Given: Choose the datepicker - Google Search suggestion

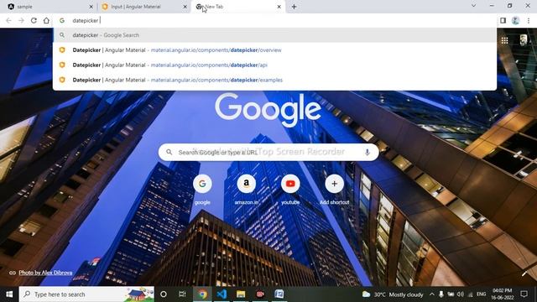Looking at the screenshot, I should pos(274,35).
